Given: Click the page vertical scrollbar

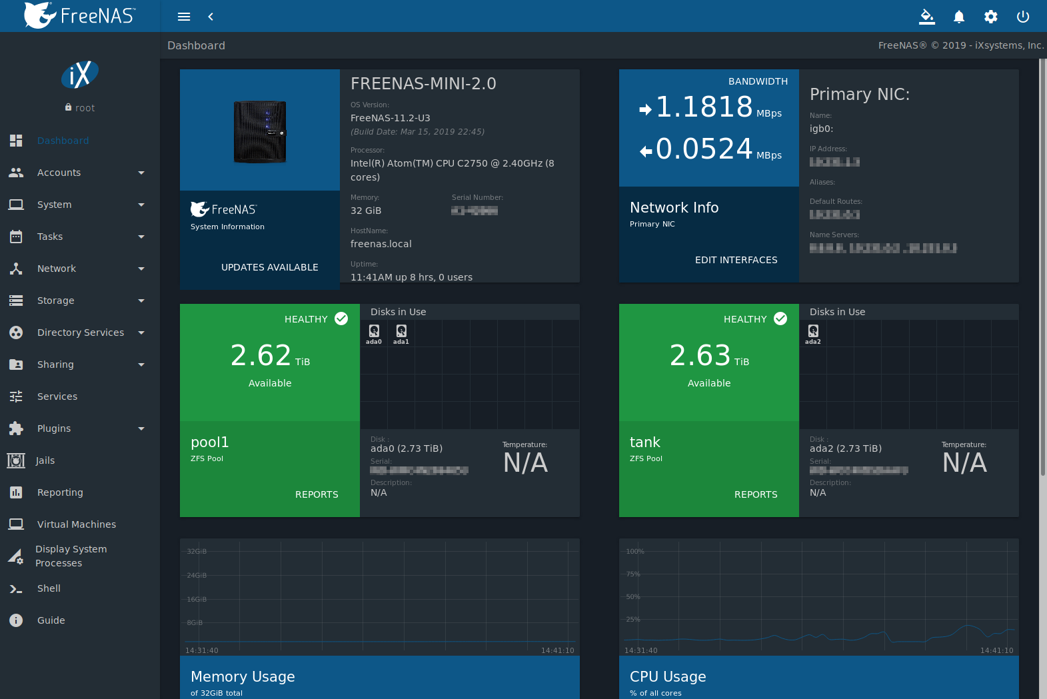Looking at the screenshot, I should coord(1042,267).
